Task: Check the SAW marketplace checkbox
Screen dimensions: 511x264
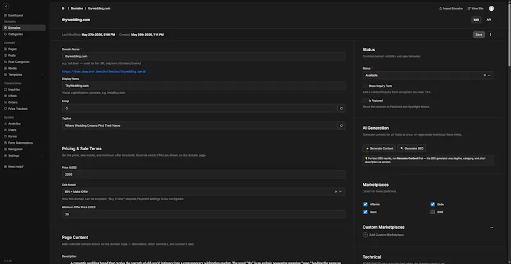Action: click(432, 212)
